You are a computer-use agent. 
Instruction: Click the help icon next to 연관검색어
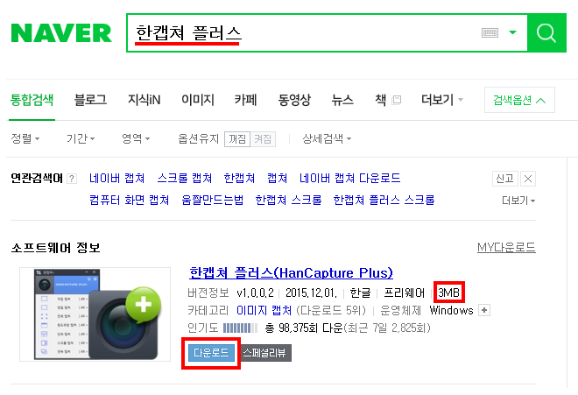click(72, 179)
